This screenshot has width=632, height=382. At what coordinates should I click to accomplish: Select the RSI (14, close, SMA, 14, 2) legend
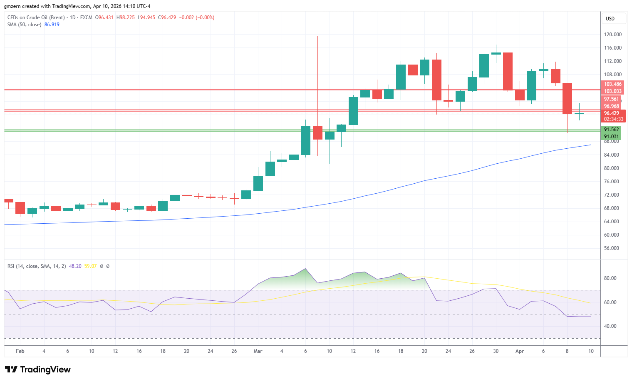pyautogui.click(x=37, y=266)
